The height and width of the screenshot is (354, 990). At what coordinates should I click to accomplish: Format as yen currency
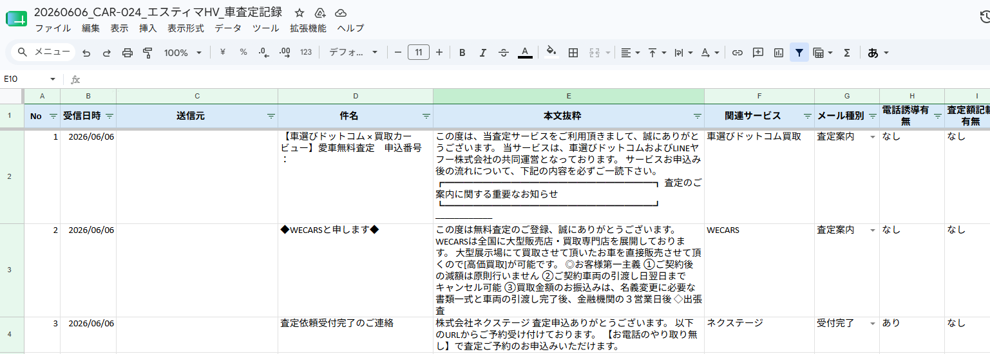(x=223, y=53)
